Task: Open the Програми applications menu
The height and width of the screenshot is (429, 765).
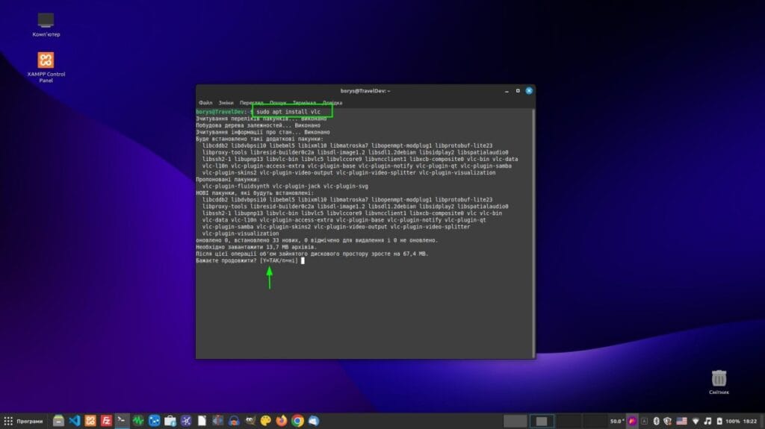Action: tap(24, 421)
